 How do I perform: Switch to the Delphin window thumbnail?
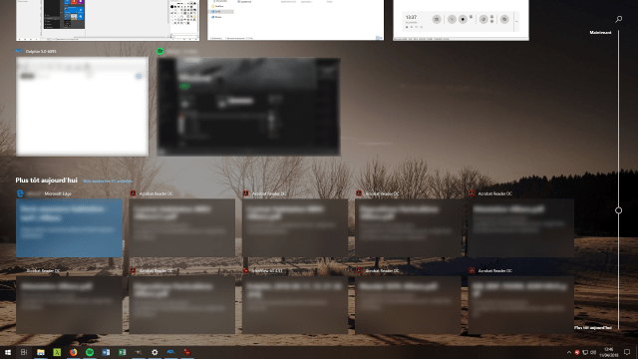tap(82, 107)
